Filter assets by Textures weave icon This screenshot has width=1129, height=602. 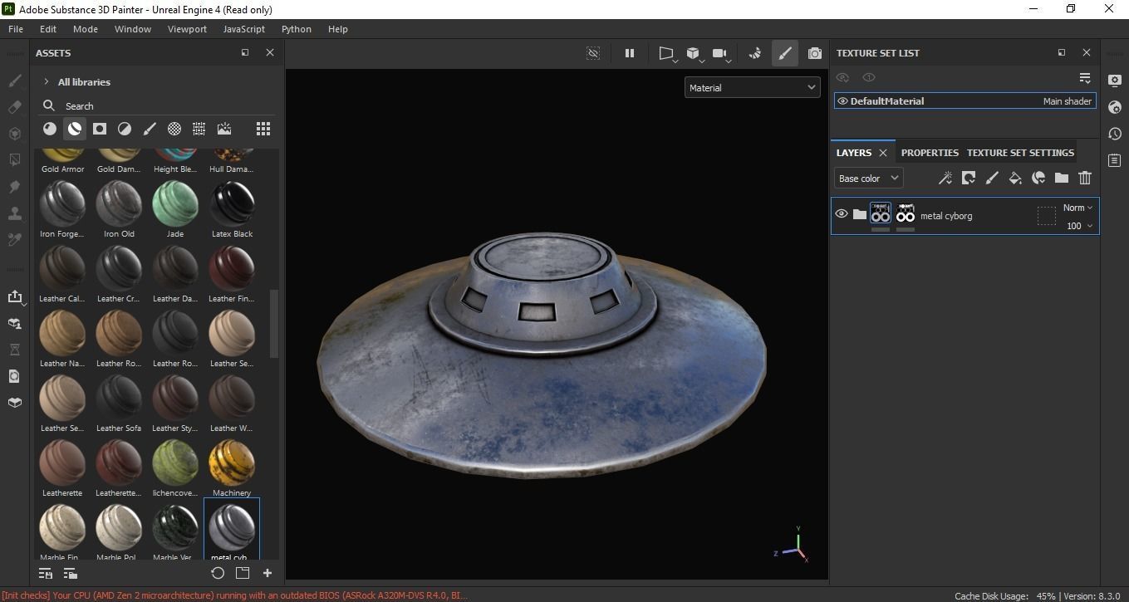[199, 129]
